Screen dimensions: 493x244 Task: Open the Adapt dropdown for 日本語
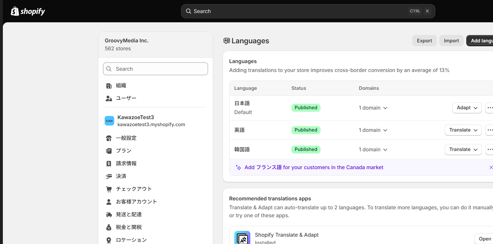click(x=467, y=108)
